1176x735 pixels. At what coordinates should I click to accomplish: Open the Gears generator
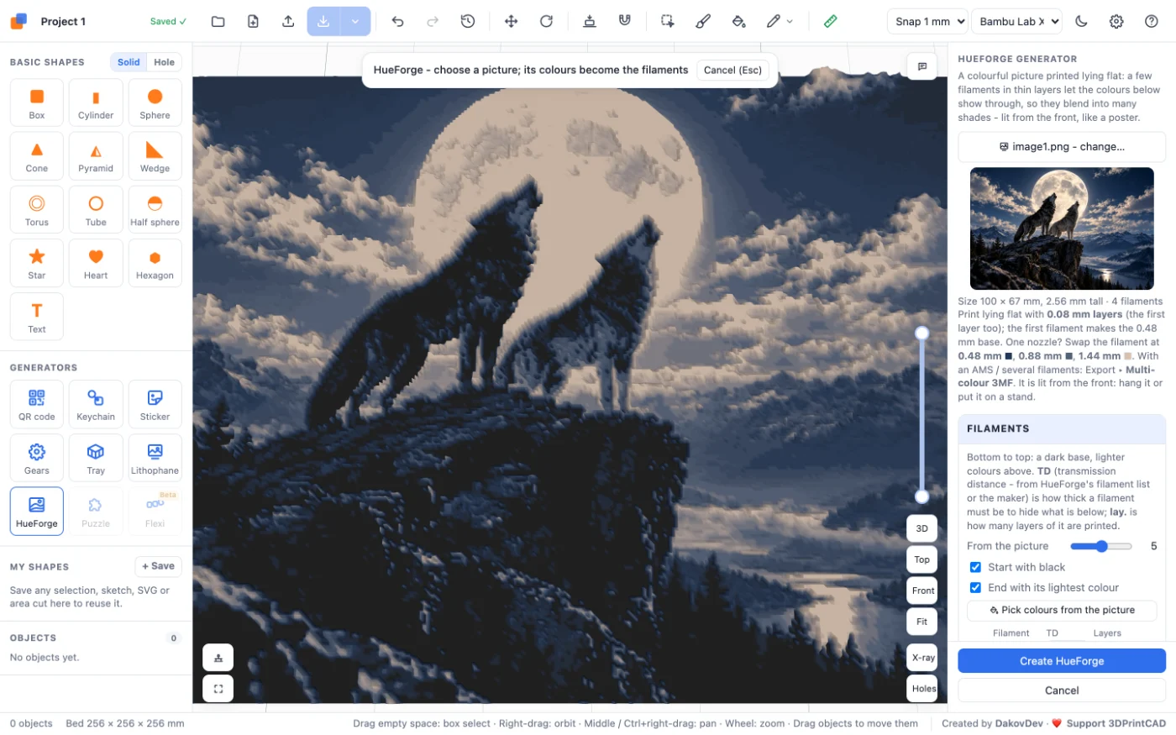(x=37, y=458)
